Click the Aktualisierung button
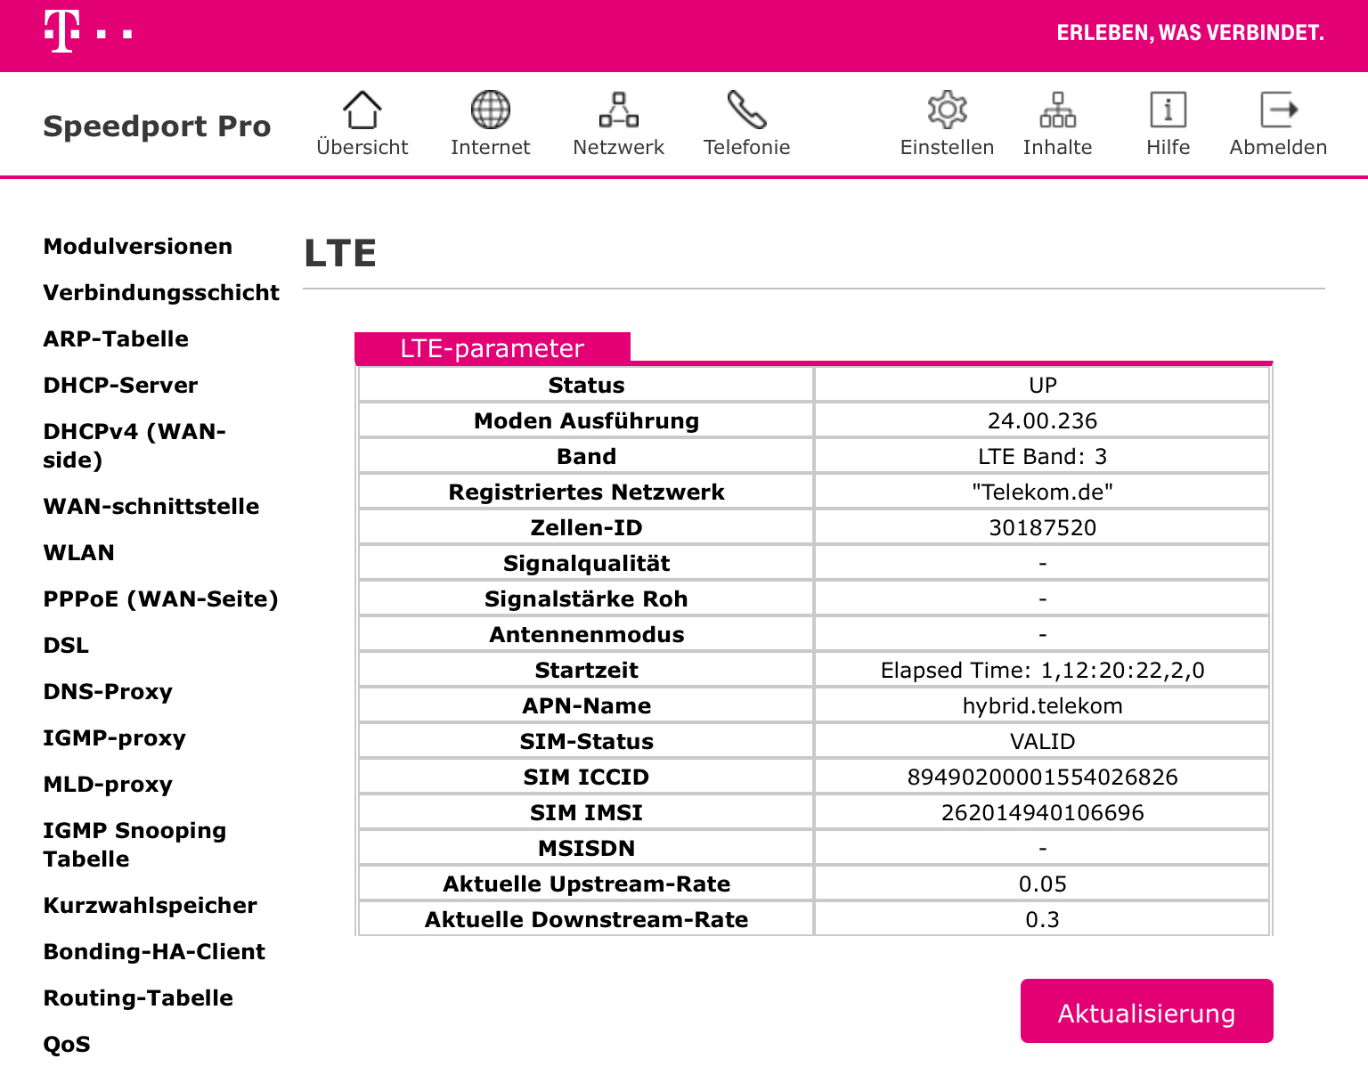The height and width of the screenshot is (1075, 1368). 1146,1011
